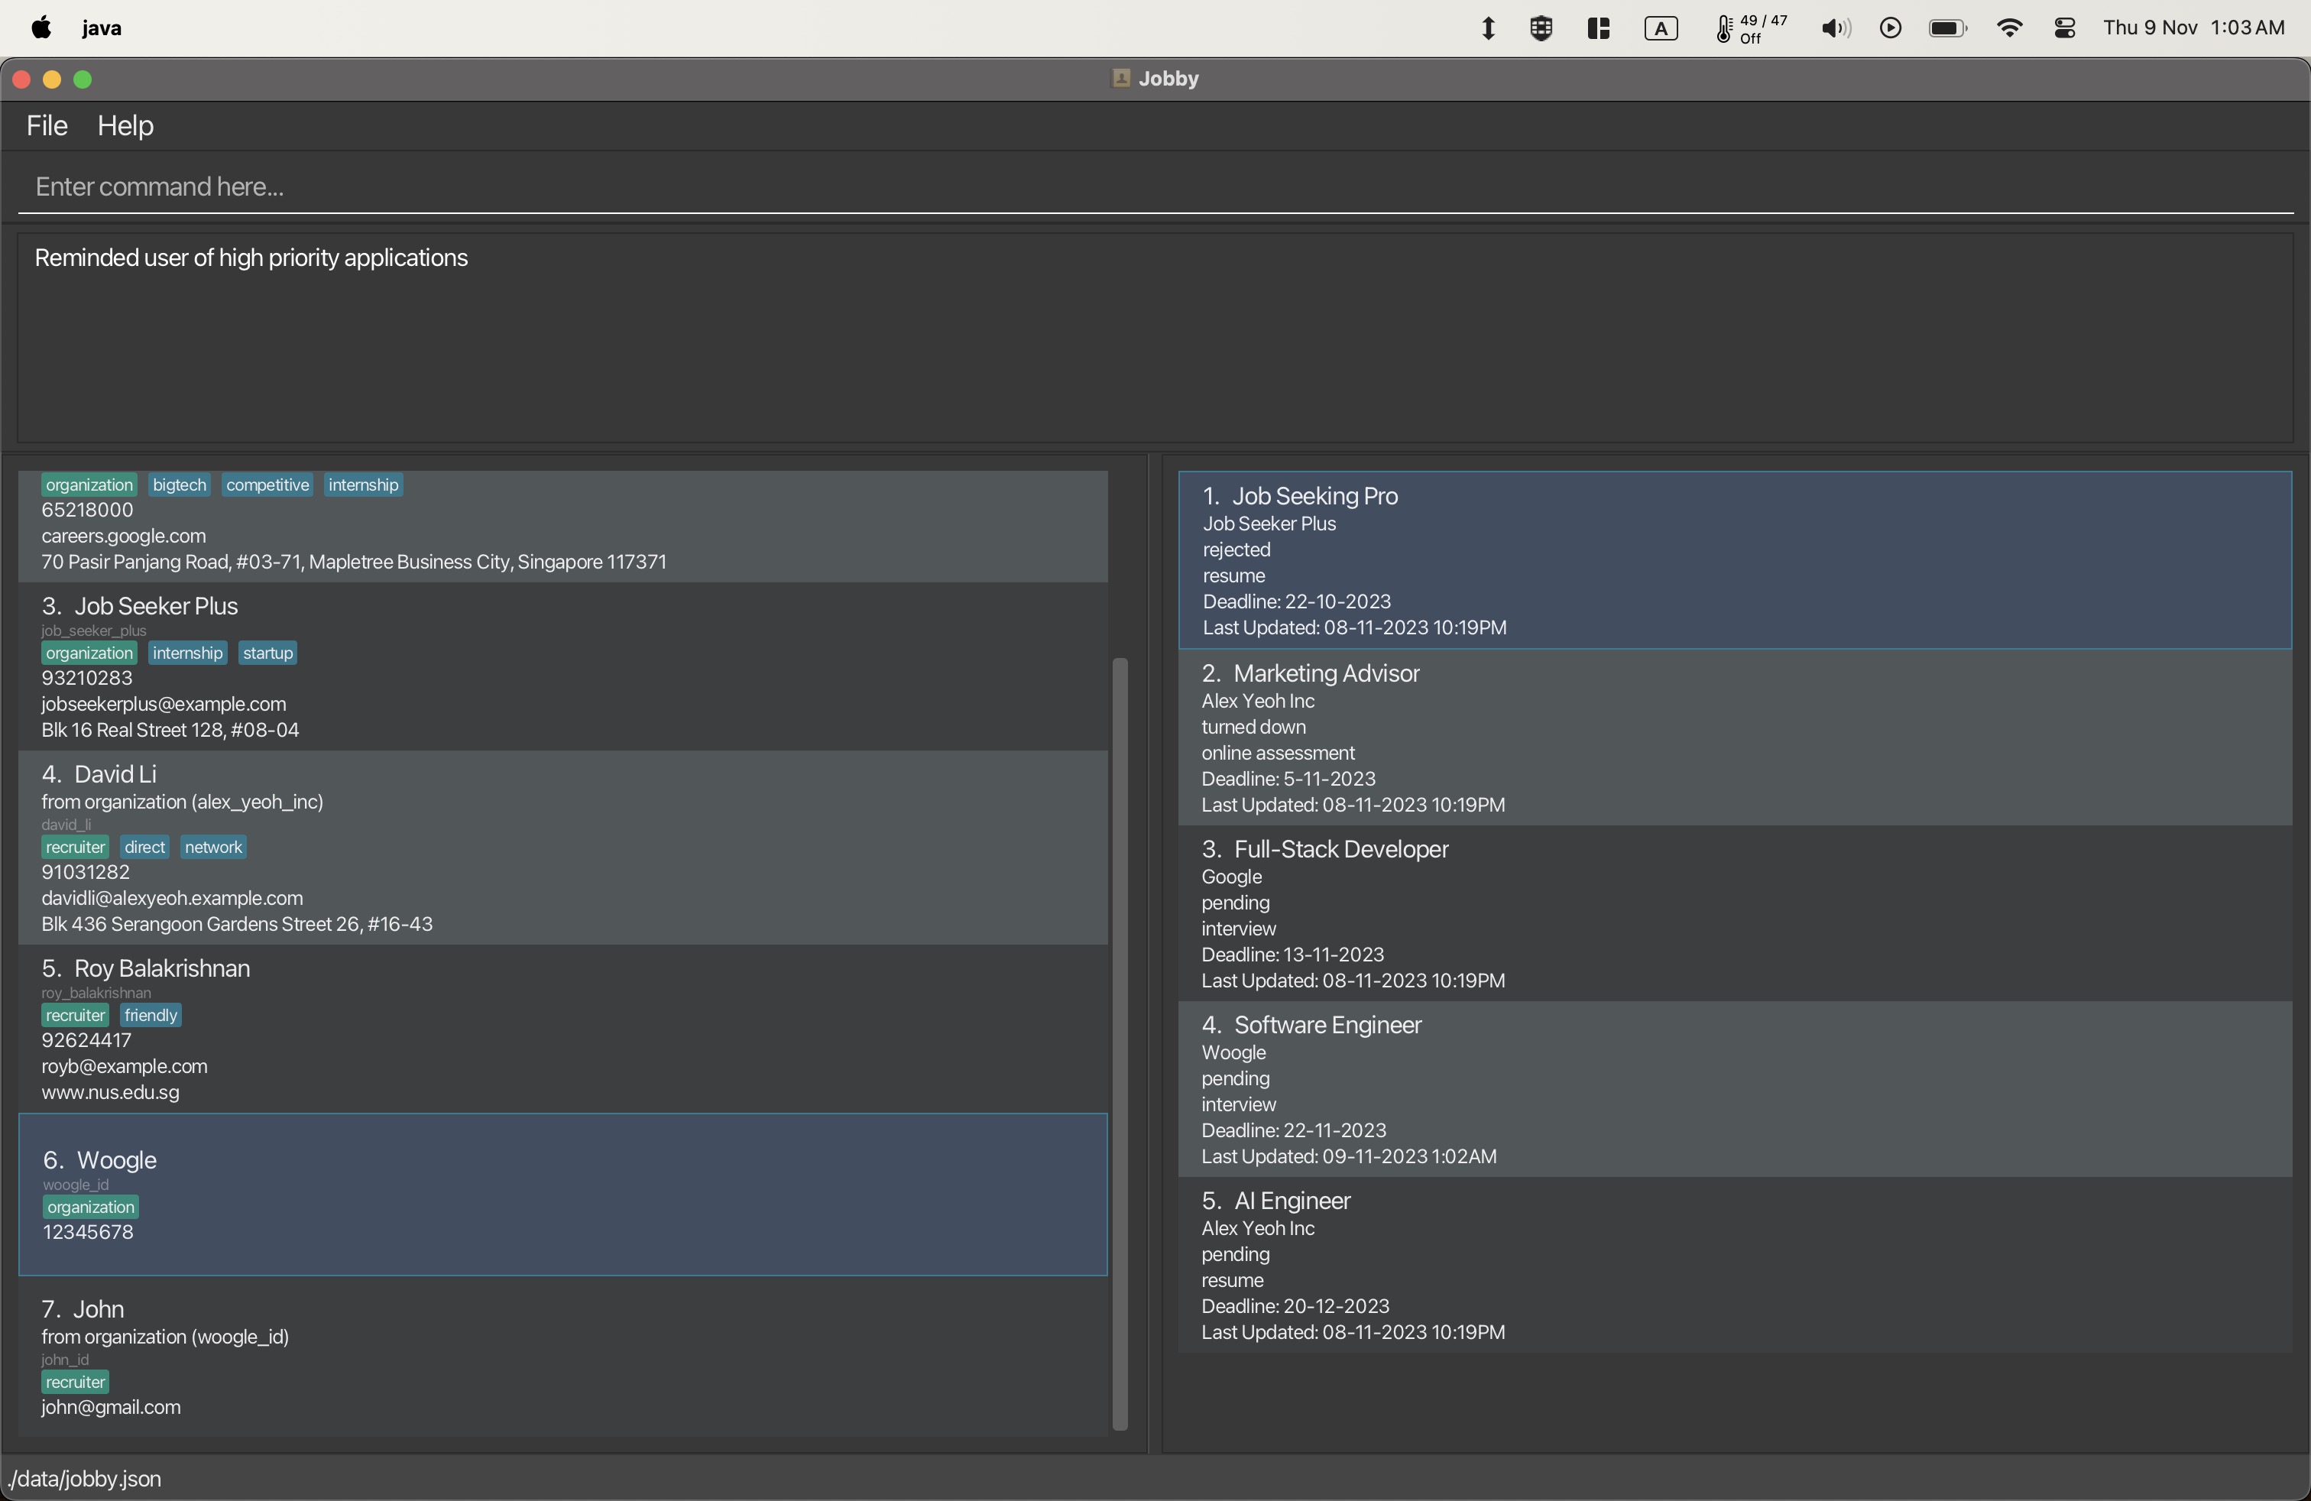This screenshot has width=2311, height=1501.
Task: Select the command input field
Action: point(1155,185)
